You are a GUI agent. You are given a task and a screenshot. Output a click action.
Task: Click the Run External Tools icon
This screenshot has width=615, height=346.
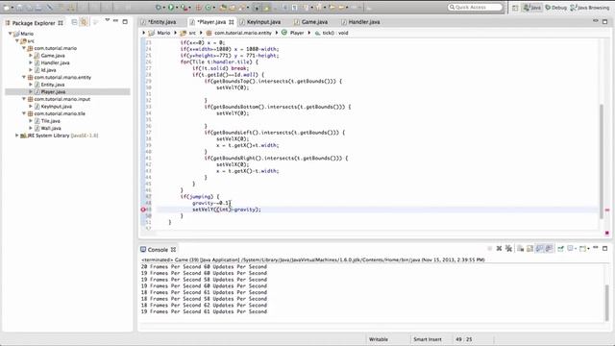click(184, 8)
